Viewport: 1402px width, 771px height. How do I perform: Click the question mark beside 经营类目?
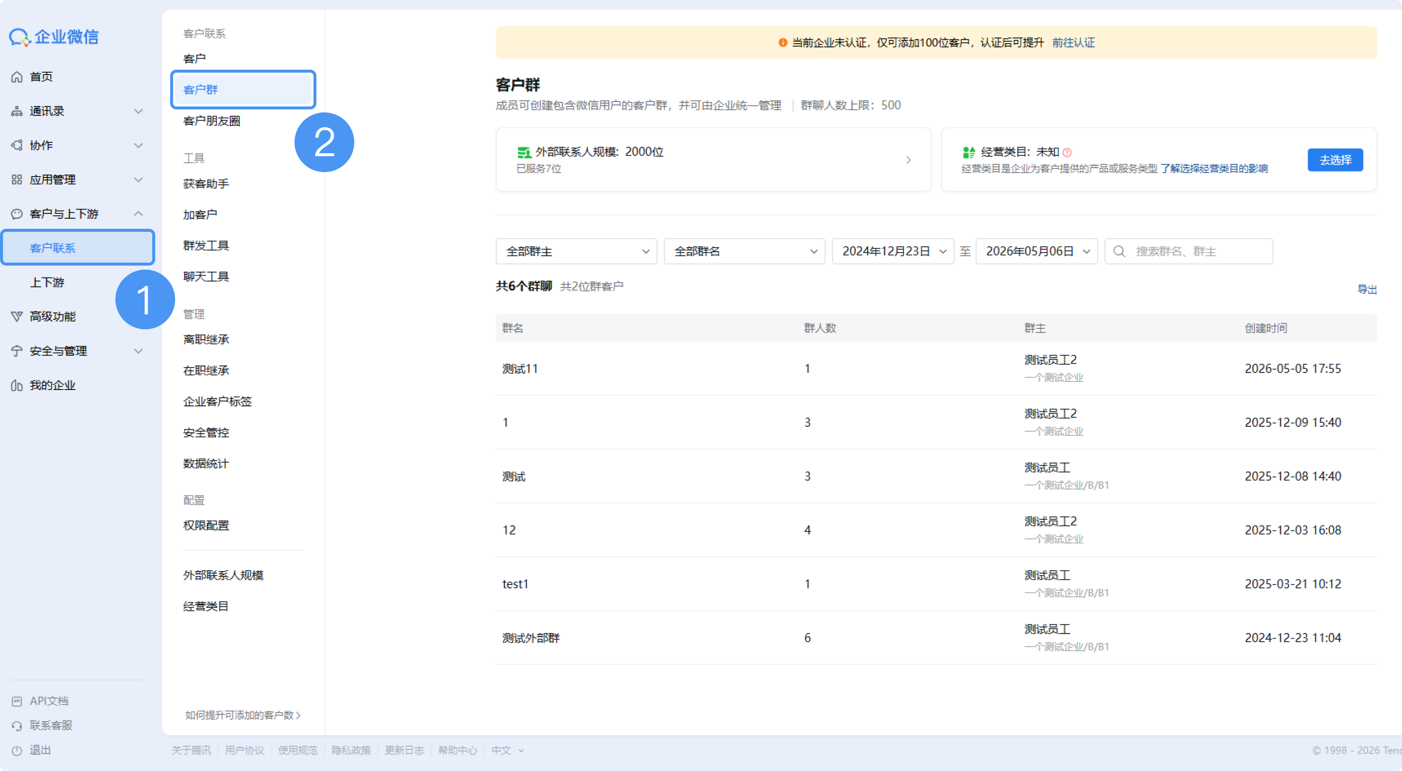click(x=1067, y=152)
